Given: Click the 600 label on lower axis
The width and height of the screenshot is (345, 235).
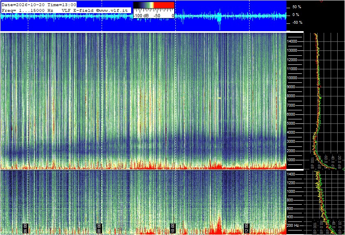Looking at the screenshot, I should 290,209.
